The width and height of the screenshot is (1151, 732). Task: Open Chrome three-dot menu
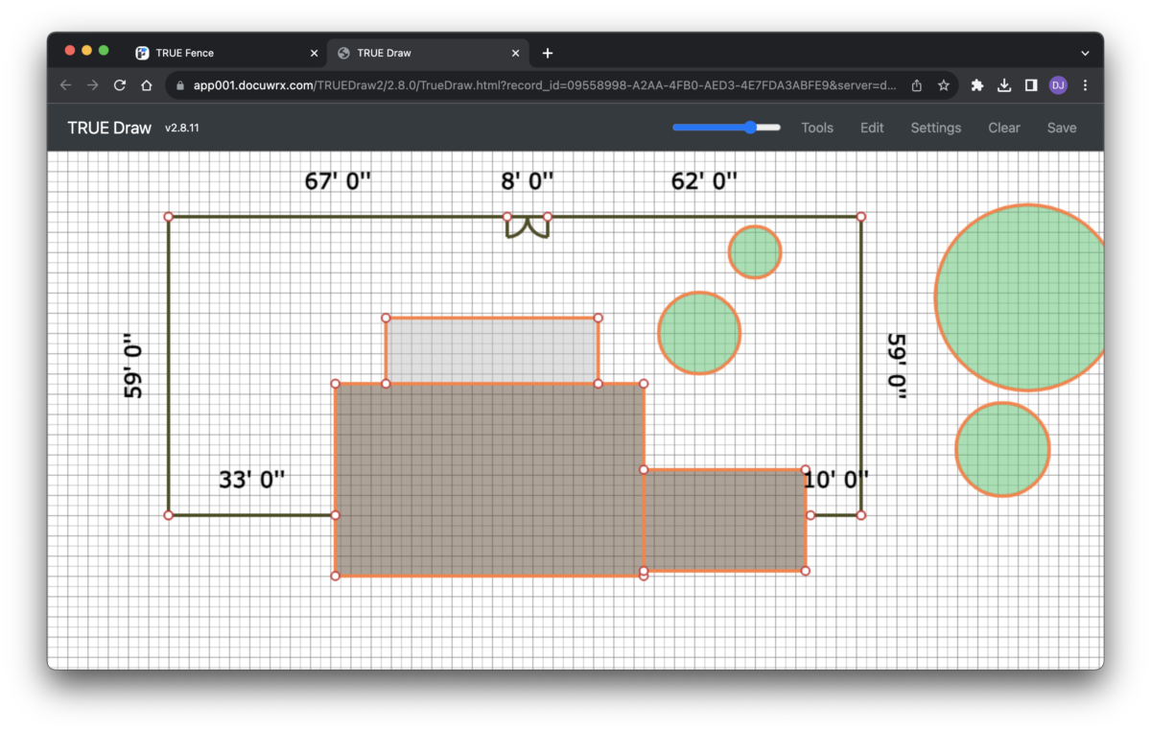[x=1085, y=85]
